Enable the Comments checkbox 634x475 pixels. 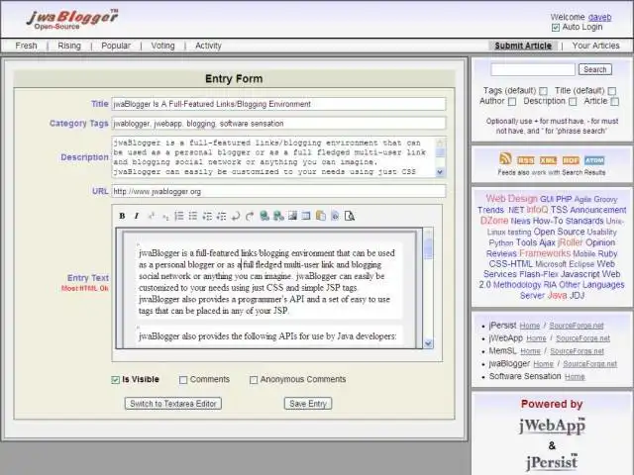click(x=183, y=380)
